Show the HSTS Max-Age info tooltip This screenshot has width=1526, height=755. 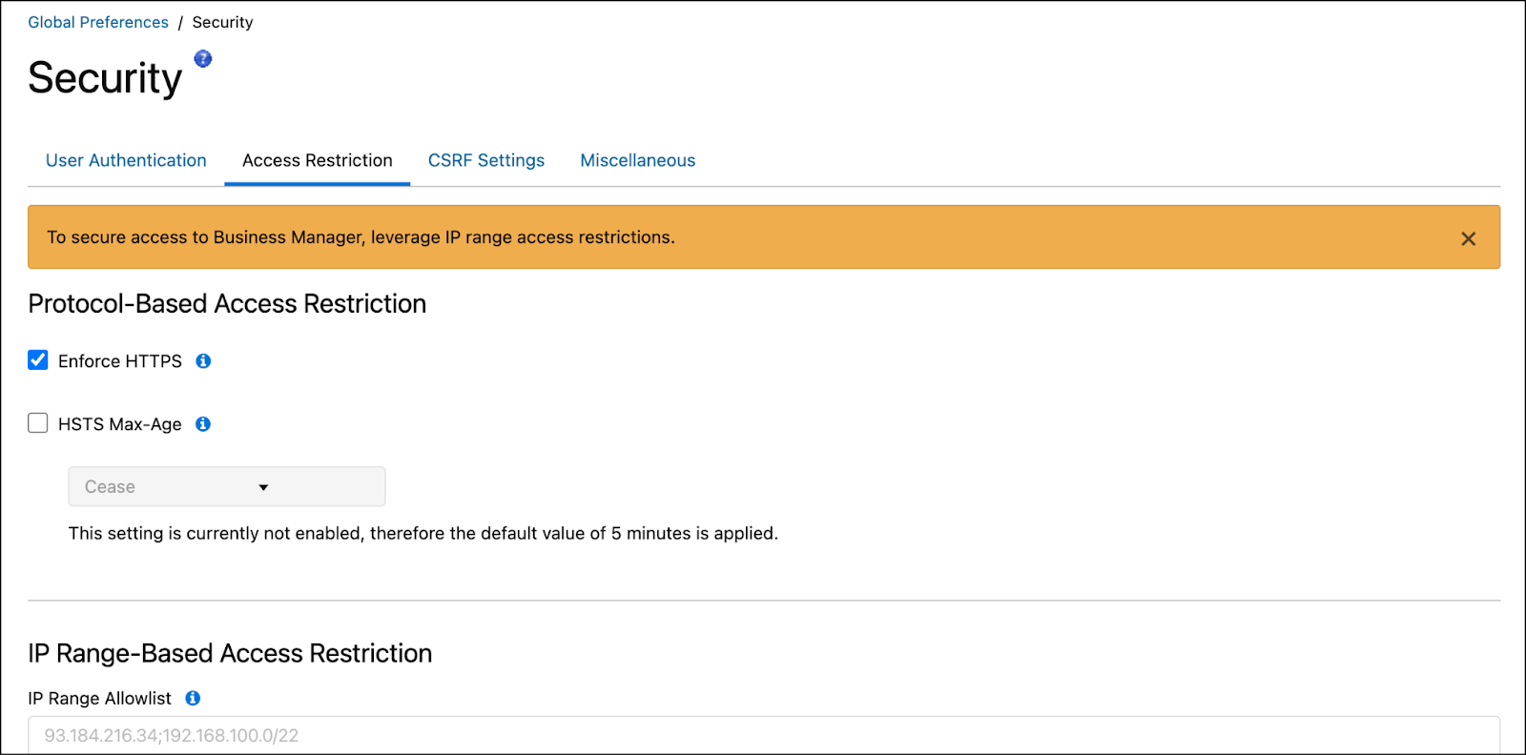pyautogui.click(x=202, y=423)
